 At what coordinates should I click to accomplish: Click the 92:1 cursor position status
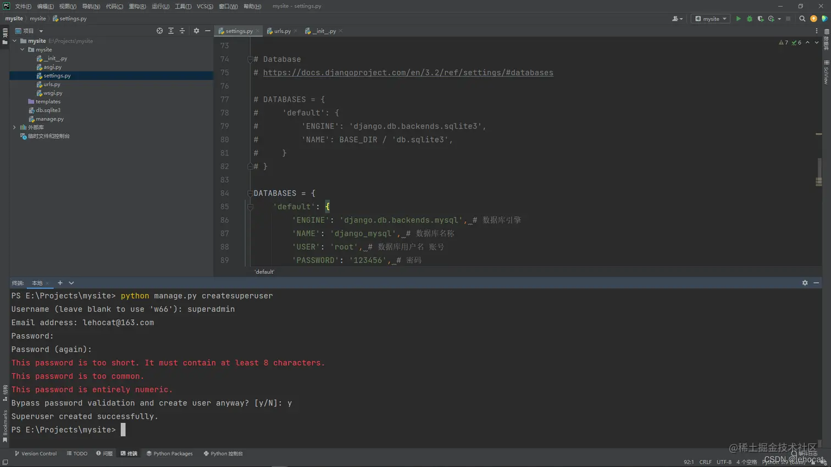pos(689,462)
